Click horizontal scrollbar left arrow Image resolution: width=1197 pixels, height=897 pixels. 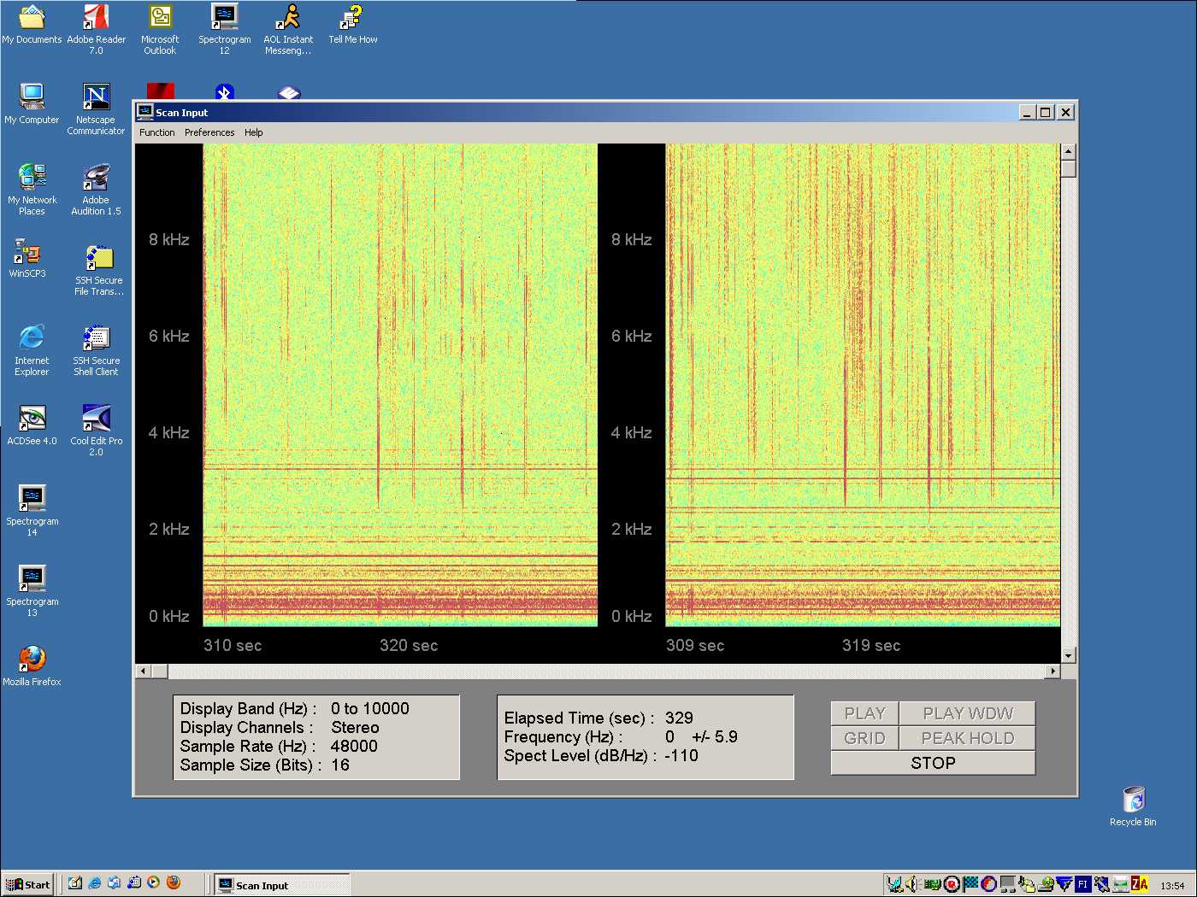pyautogui.click(x=143, y=671)
